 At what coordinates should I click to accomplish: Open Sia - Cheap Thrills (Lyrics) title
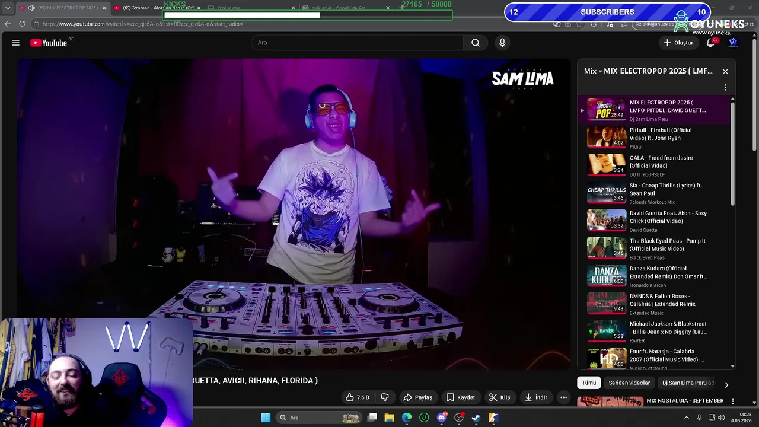tap(665, 189)
